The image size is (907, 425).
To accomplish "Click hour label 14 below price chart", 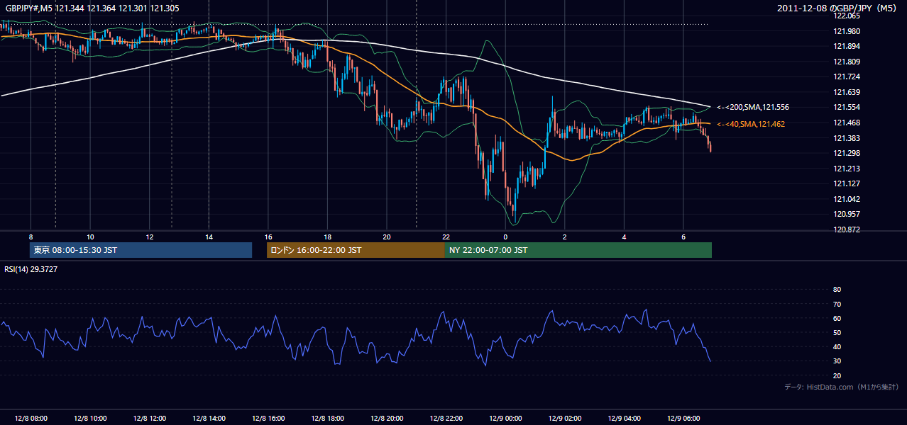I will [x=209, y=237].
